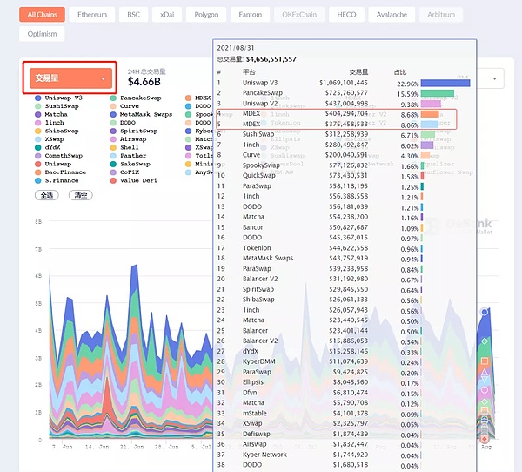Toggle visibility of ComethSwap series
This screenshot has height=472, width=522.
[38, 155]
